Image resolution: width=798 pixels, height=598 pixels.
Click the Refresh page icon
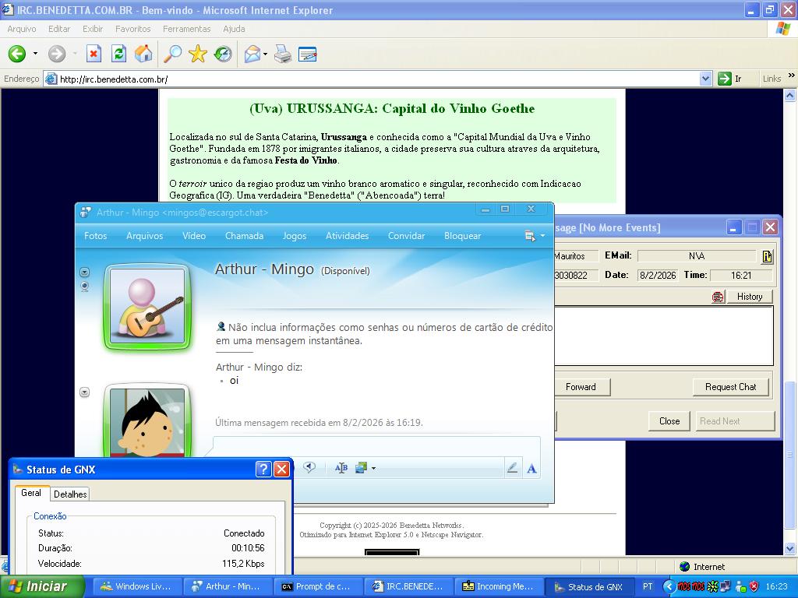118,54
